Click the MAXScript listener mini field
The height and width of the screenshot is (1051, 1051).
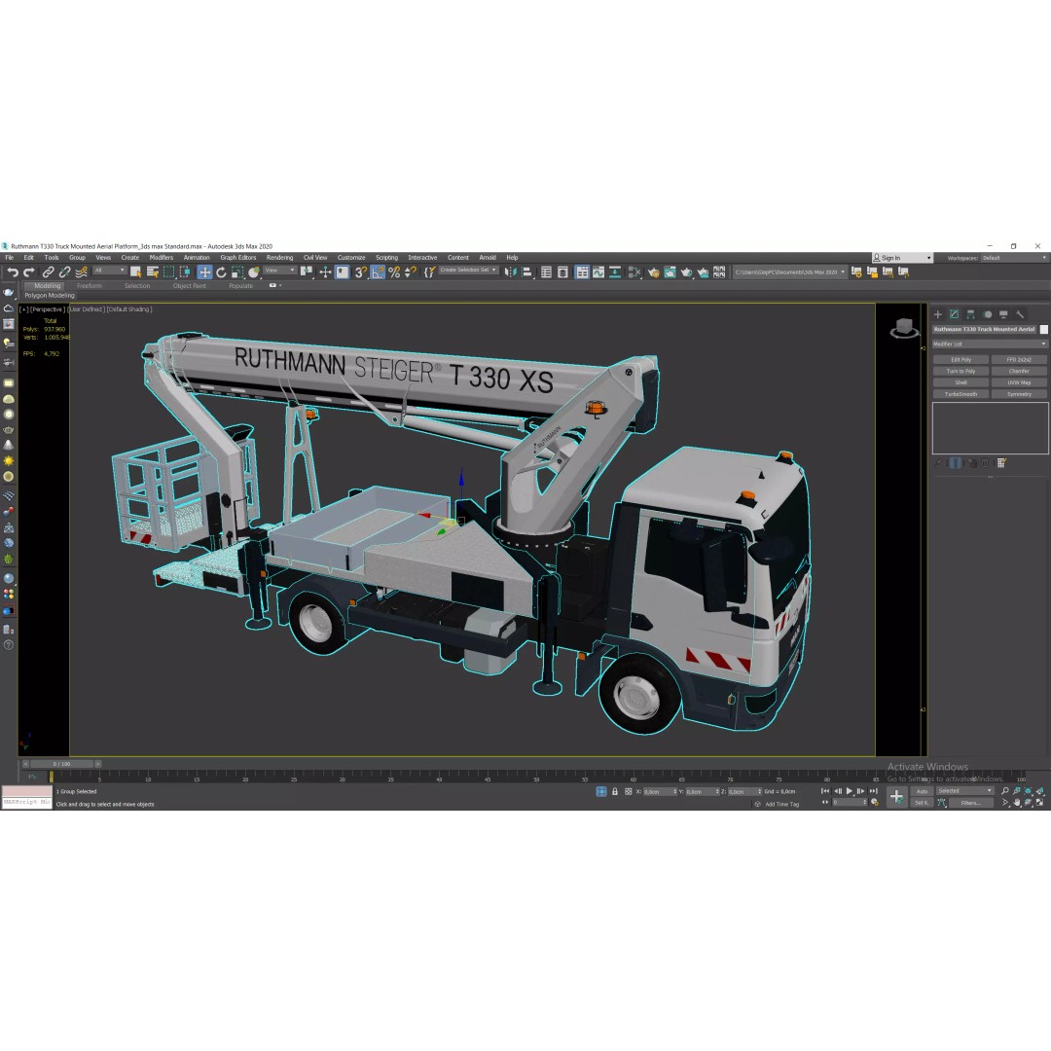coord(27,802)
